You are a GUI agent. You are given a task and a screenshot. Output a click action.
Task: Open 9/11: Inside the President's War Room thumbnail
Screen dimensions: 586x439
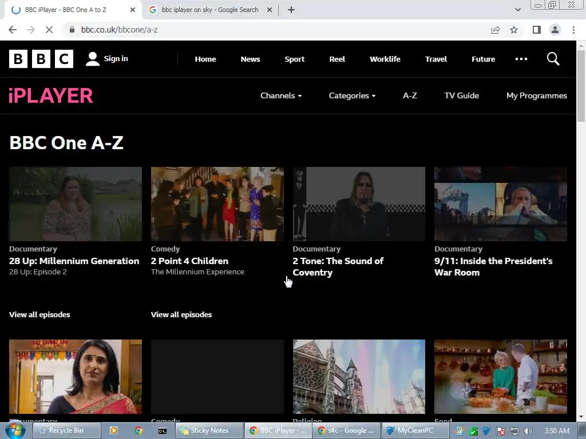point(501,204)
